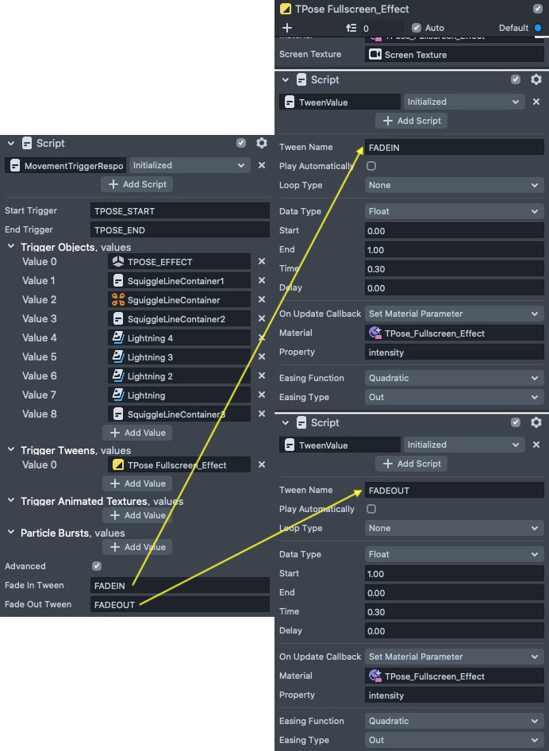Open gear menu of FADEOUT Script component

point(536,422)
